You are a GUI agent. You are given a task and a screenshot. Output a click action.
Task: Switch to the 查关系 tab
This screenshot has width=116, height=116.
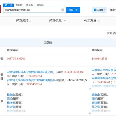30,5
